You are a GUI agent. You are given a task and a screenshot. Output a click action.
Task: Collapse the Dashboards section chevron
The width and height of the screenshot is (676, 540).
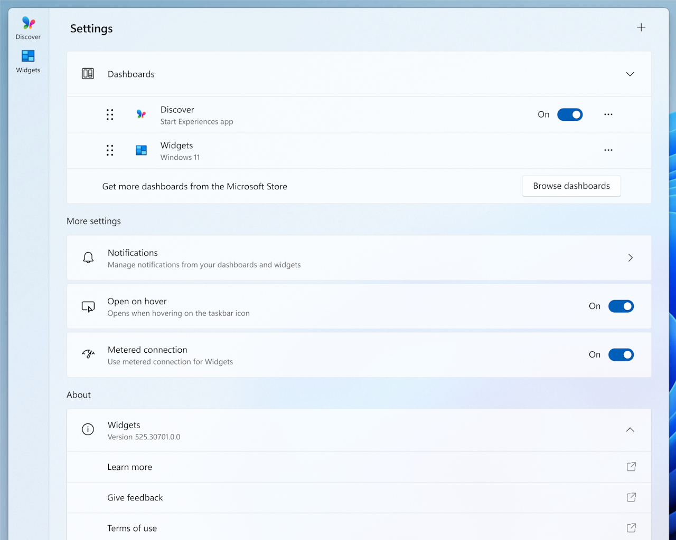click(x=630, y=74)
